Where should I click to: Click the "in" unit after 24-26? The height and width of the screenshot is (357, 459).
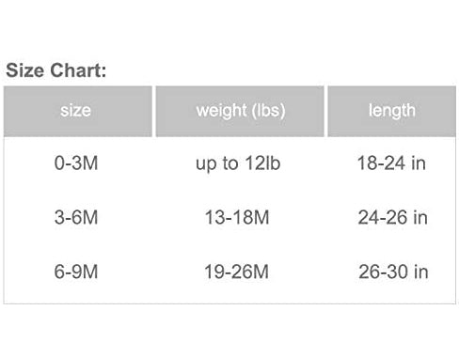click(x=420, y=217)
